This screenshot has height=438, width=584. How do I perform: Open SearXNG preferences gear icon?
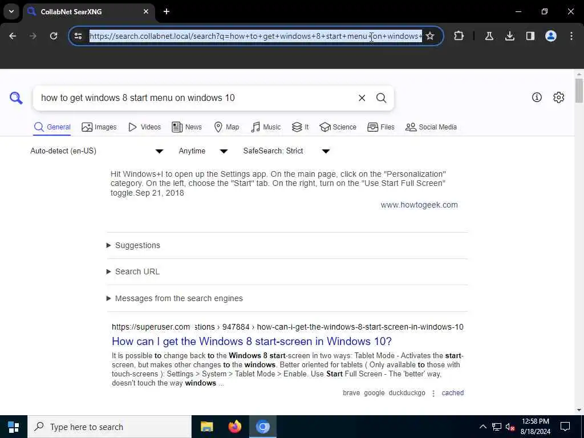(x=558, y=97)
